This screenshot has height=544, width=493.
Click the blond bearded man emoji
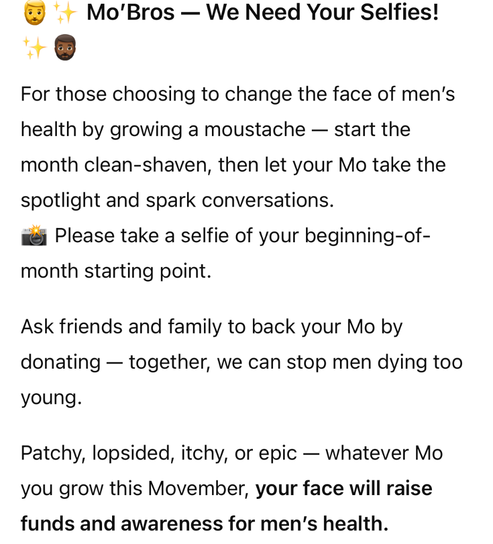(35, 13)
